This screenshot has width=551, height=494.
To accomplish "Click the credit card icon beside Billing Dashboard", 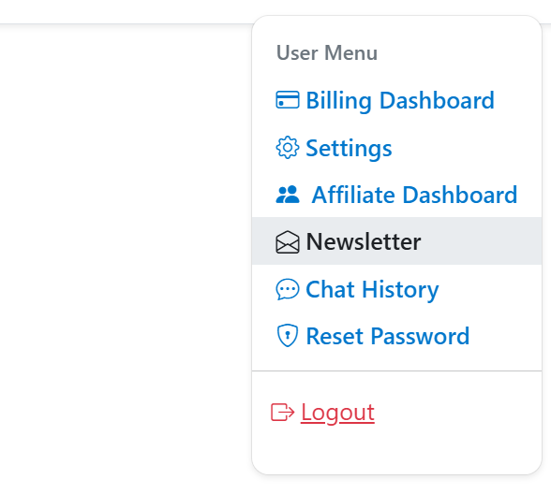I will click(x=288, y=100).
